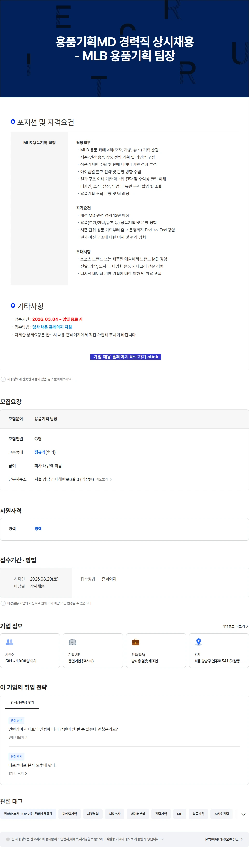Click the 정규직 employment type text
This screenshot has width=249, height=847.
click(x=40, y=452)
